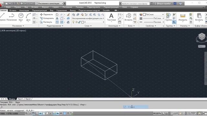Click the Erase icon in Редактирование panel
Image resolution: width=207 pixels, height=116 pixels.
pos(68,15)
